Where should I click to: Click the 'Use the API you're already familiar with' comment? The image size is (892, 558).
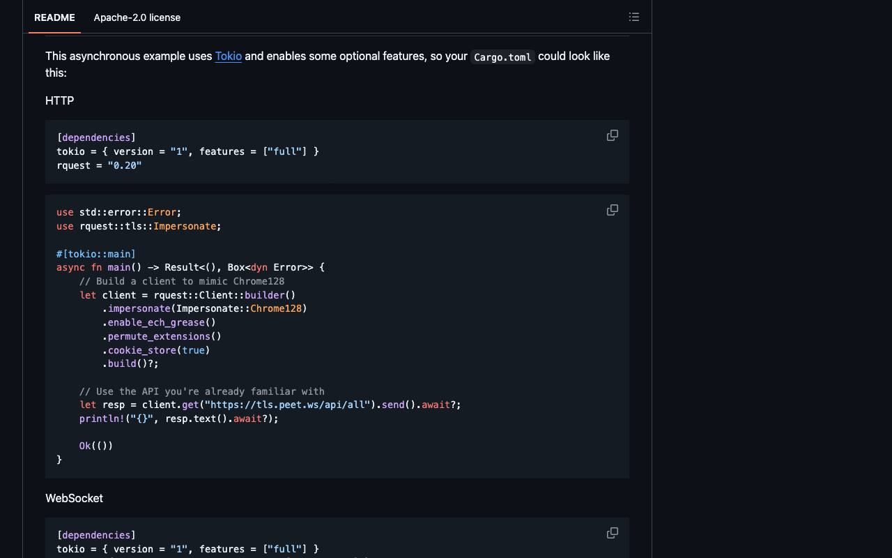(202, 391)
